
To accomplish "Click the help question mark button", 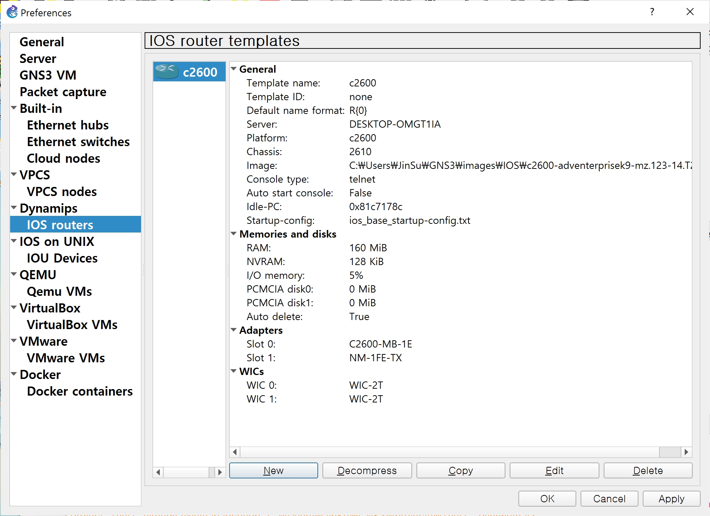I will click(652, 12).
